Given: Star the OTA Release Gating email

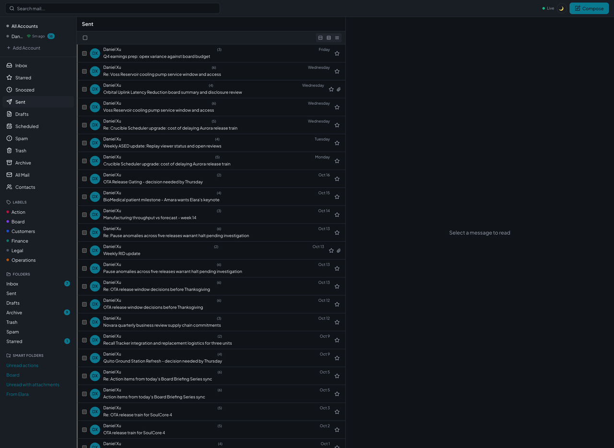Looking at the screenshot, I should point(337,179).
